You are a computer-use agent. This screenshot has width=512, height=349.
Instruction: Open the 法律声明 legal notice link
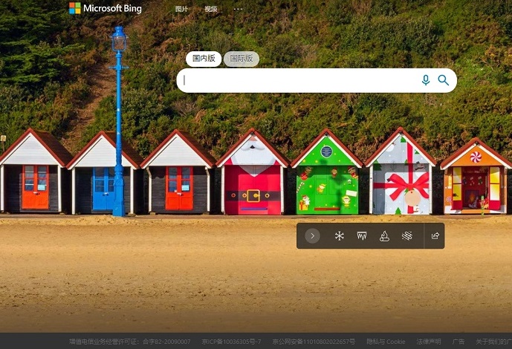click(428, 342)
